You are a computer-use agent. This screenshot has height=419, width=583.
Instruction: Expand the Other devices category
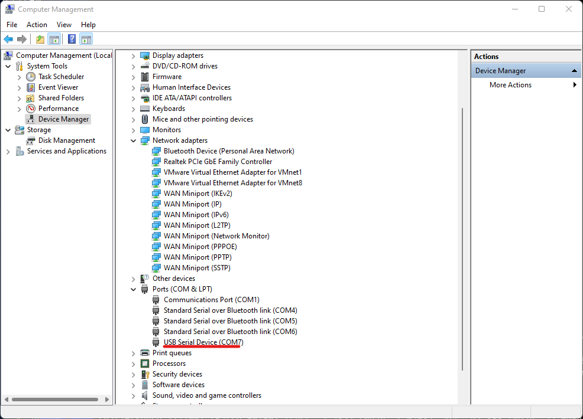(x=133, y=279)
